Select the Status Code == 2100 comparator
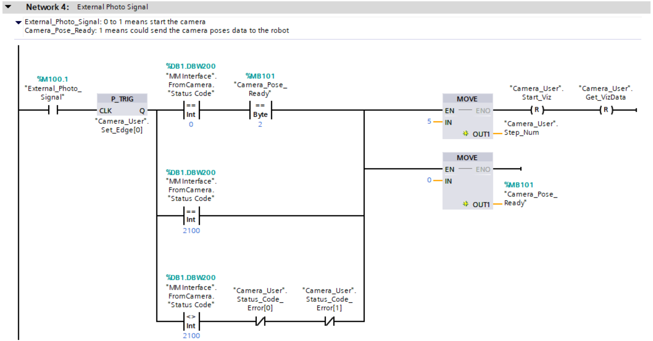Screen dimensions: 653x341 pos(191,216)
